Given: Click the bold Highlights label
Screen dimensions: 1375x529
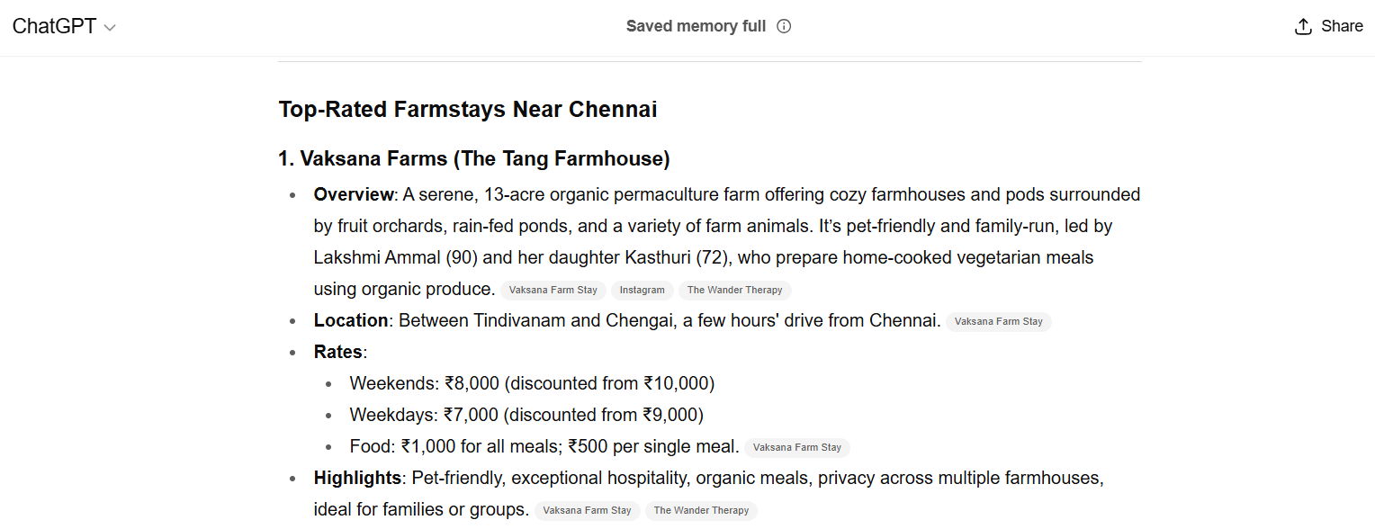Looking at the screenshot, I should [357, 478].
